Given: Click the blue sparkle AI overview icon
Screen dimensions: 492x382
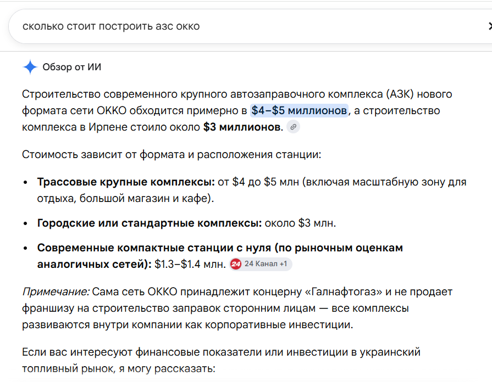Looking at the screenshot, I should (30, 67).
